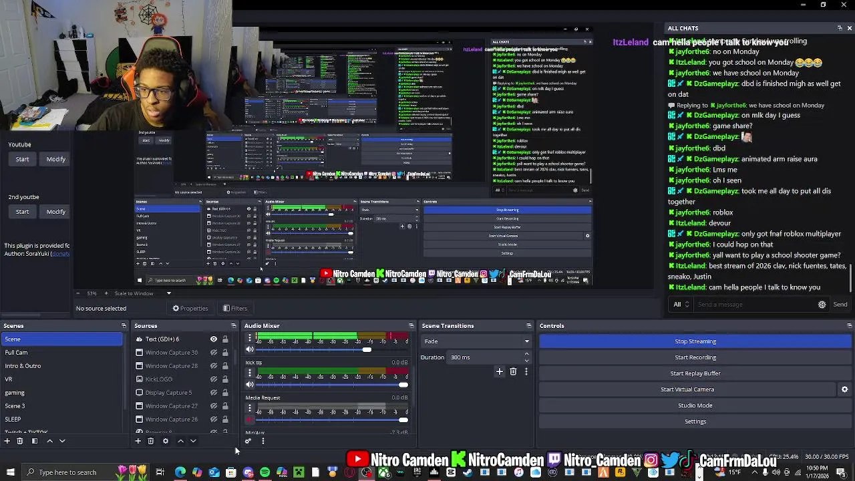Image resolution: width=855 pixels, height=481 pixels.
Task: Switch to the VR scene
Action: click(61, 379)
